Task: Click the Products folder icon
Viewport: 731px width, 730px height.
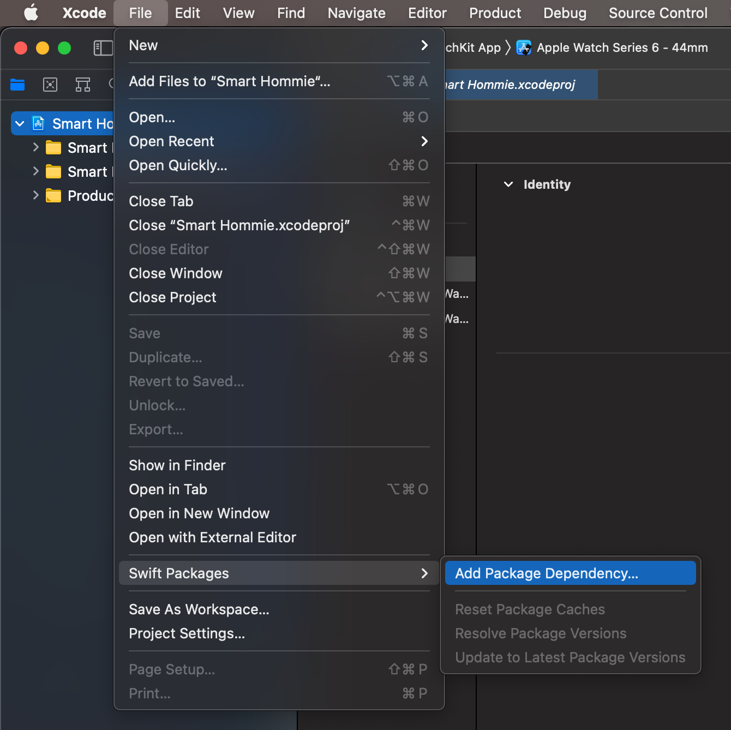Action: (x=53, y=195)
